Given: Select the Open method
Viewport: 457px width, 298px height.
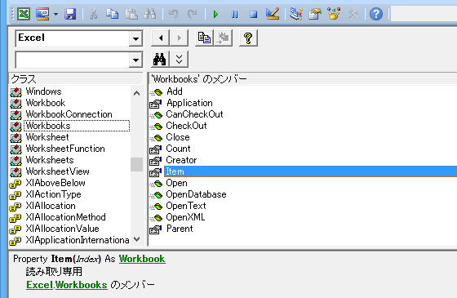Looking at the screenshot, I should coord(176,183).
